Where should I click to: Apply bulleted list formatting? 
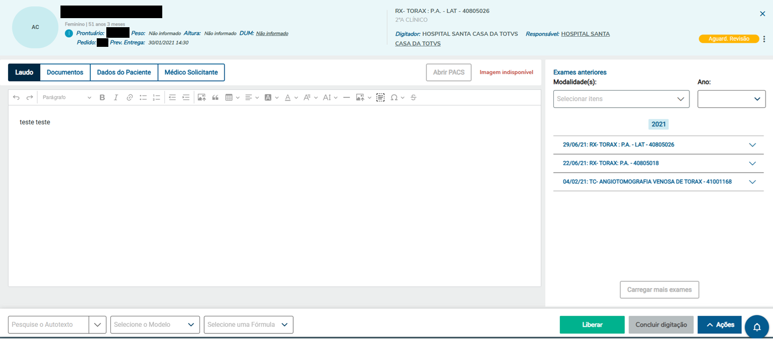click(x=143, y=98)
